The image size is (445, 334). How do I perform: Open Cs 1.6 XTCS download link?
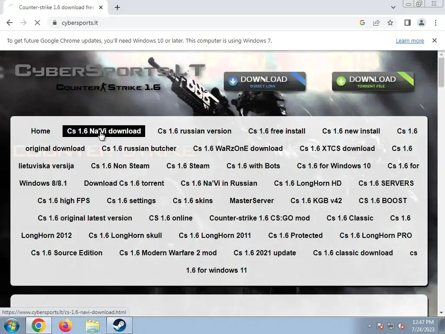tap(337, 148)
